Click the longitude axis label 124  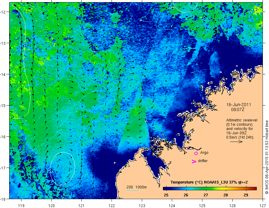point(172,206)
